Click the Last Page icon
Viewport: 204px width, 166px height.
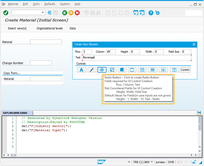(127, 13)
